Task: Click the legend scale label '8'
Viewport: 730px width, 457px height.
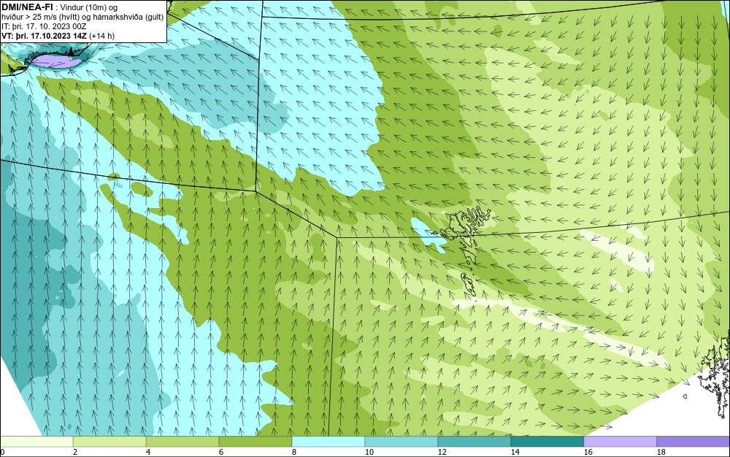Action: click(x=293, y=452)
